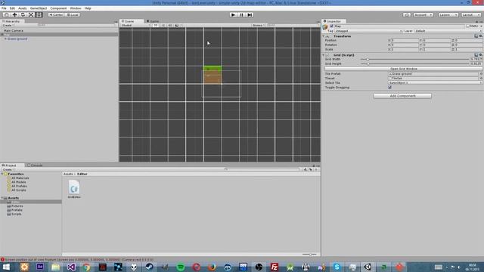
Task: Adjust the asset icon size slider
Action: tap(309, 255)
